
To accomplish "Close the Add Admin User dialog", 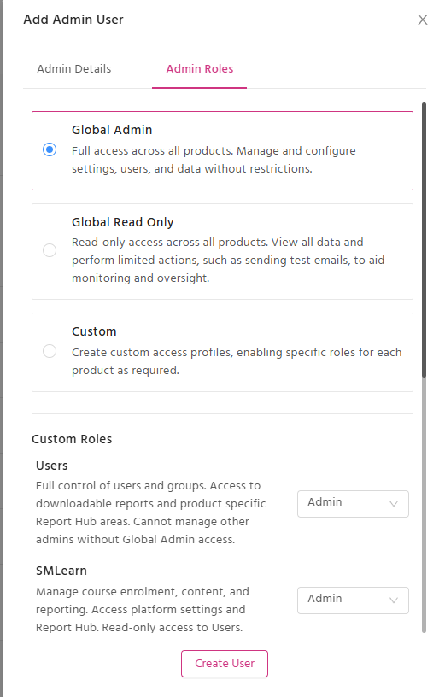I will [x=422, y=20].
